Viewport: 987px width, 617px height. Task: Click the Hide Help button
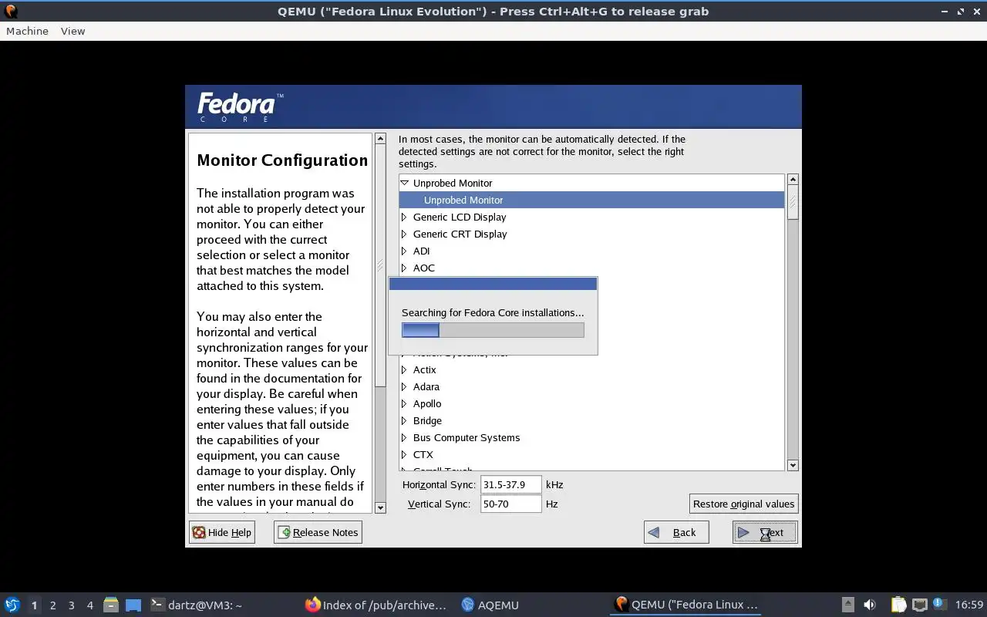click(222, 532)
